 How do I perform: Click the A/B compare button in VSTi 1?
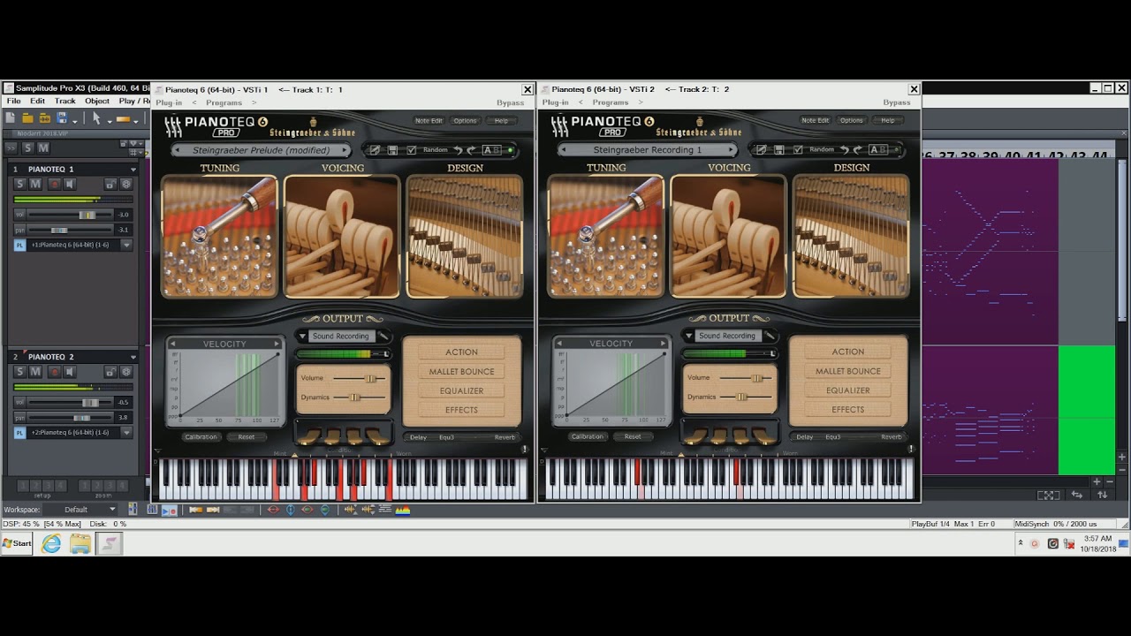[491, 150]
